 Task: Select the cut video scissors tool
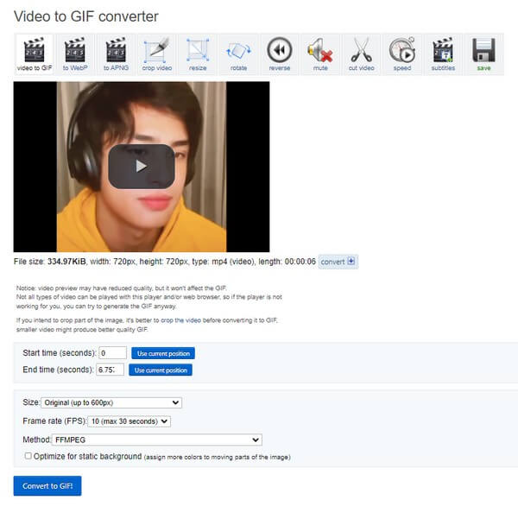pyautogui.click(x=361, y=54)
